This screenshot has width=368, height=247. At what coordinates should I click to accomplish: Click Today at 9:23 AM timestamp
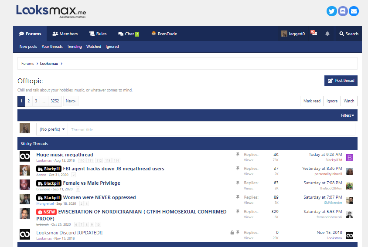[x=325, y=155]
